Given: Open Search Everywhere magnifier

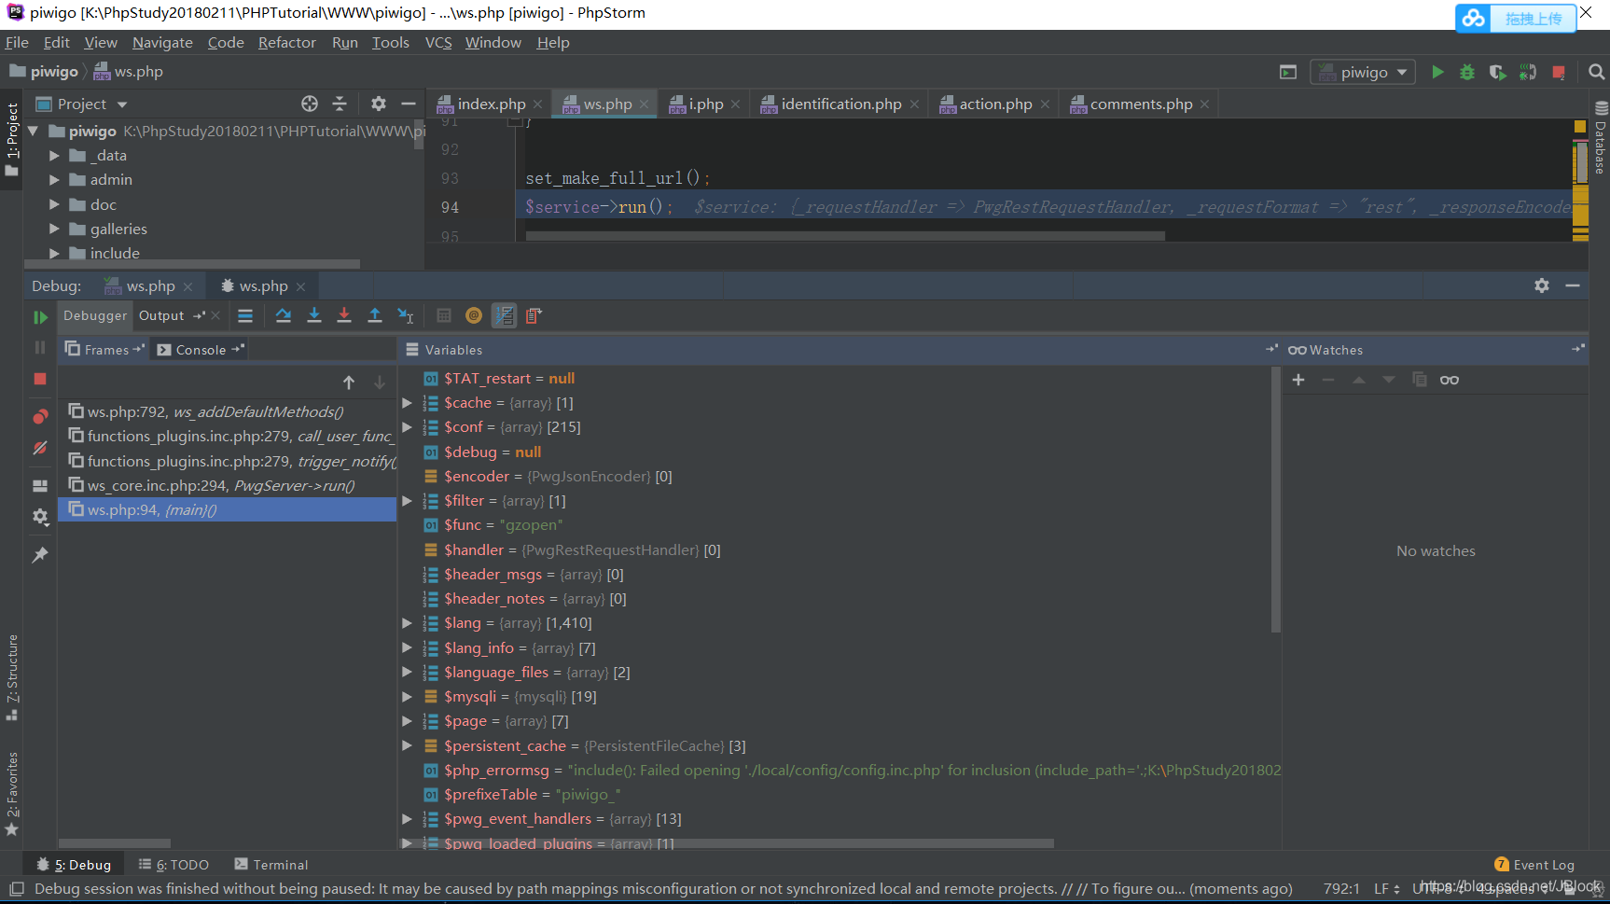Looking at the screenshot, I should [1596, 72].
